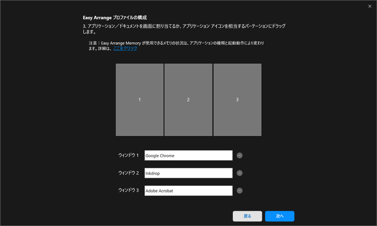
Task: Click the Easy Arrange プロファイルの構成 heading
Action: 115,17
